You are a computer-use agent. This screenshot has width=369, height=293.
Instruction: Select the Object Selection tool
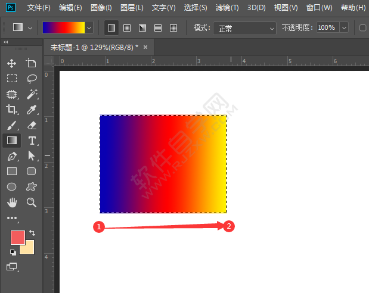tap(12, 94)
